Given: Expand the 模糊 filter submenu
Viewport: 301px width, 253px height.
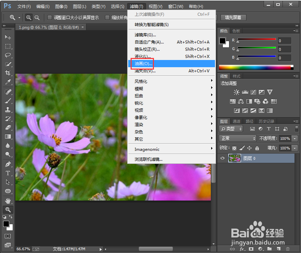Looking at the screenshot, I should tap(171, 89).
